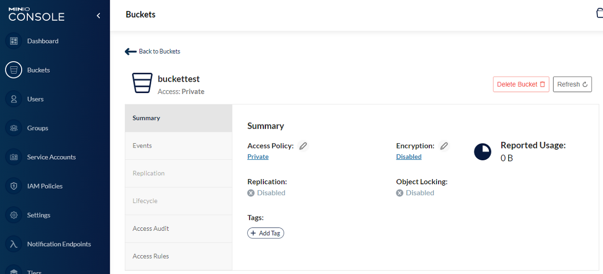Screen dimensions: 603x274
Task: Go to Groups menu label
Action: [x=38, y=128]
